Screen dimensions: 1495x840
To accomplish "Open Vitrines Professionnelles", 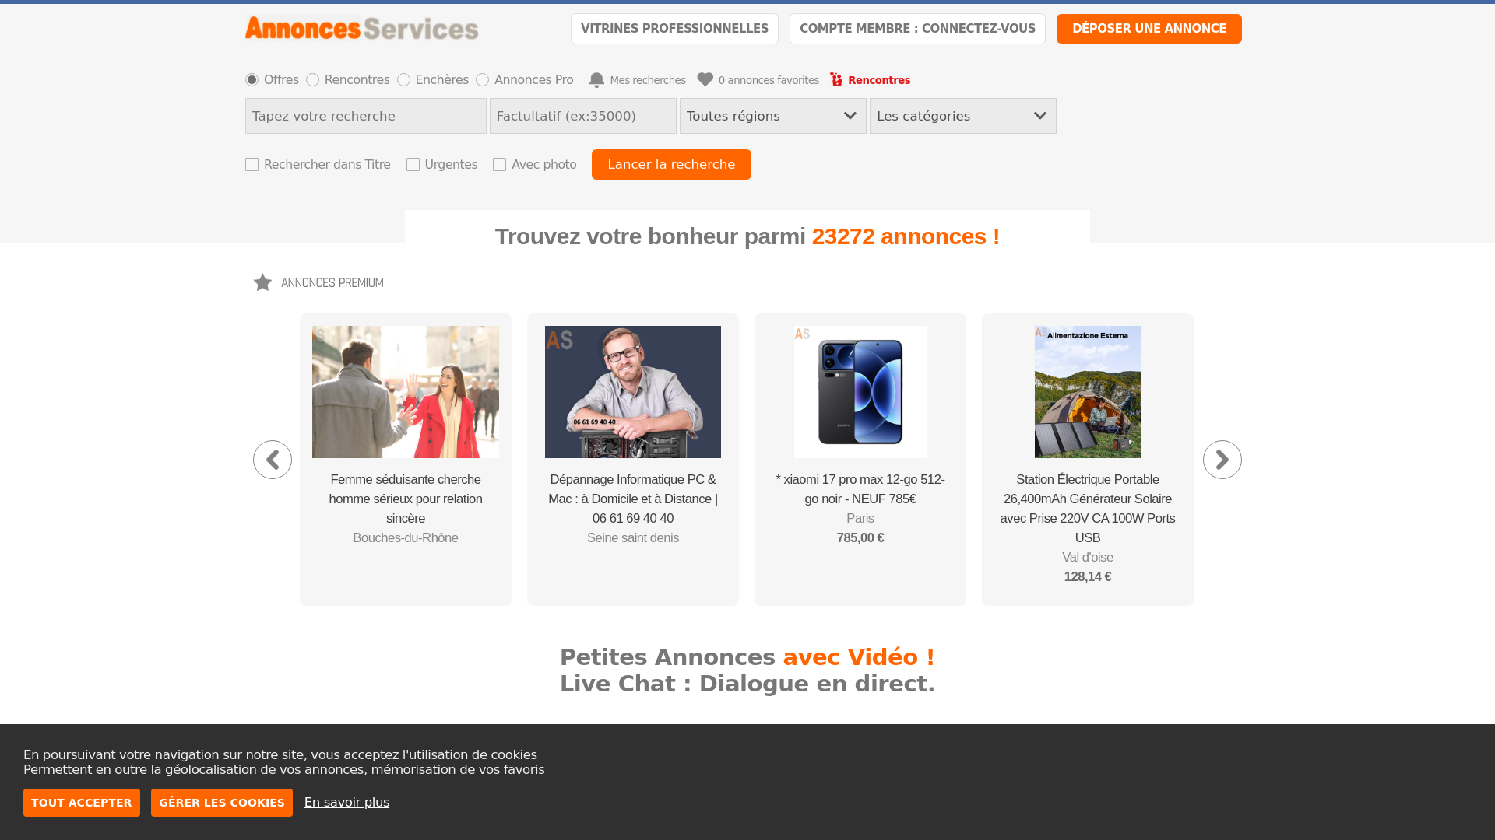I will [674, 28].
